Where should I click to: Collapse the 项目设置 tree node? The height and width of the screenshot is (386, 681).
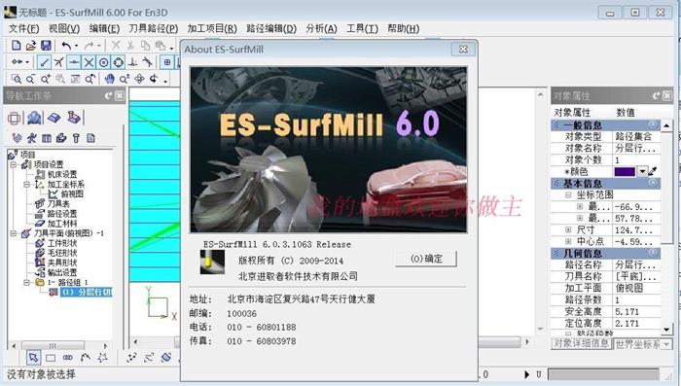[x=13, y=164]
